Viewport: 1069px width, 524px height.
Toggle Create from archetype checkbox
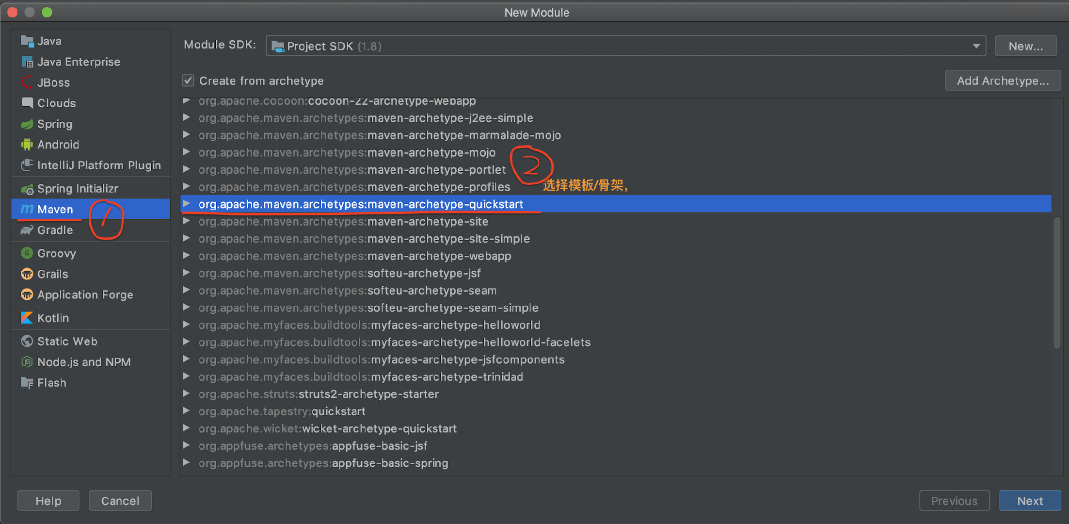[189, 81]
